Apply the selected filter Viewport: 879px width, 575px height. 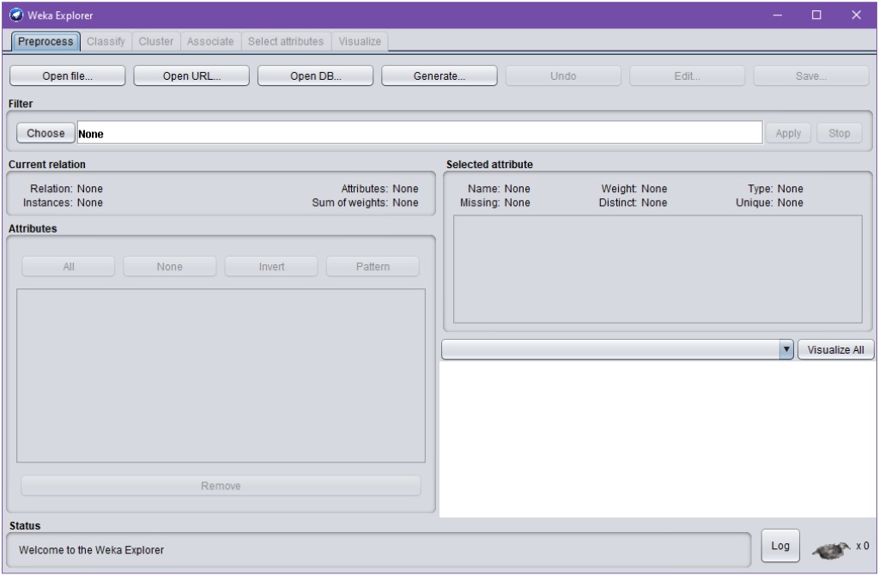pos(787,132)
